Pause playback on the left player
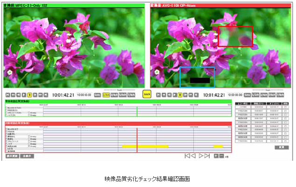Image resolution: width=296 pixels, height=187 pixels. (30, 95)
